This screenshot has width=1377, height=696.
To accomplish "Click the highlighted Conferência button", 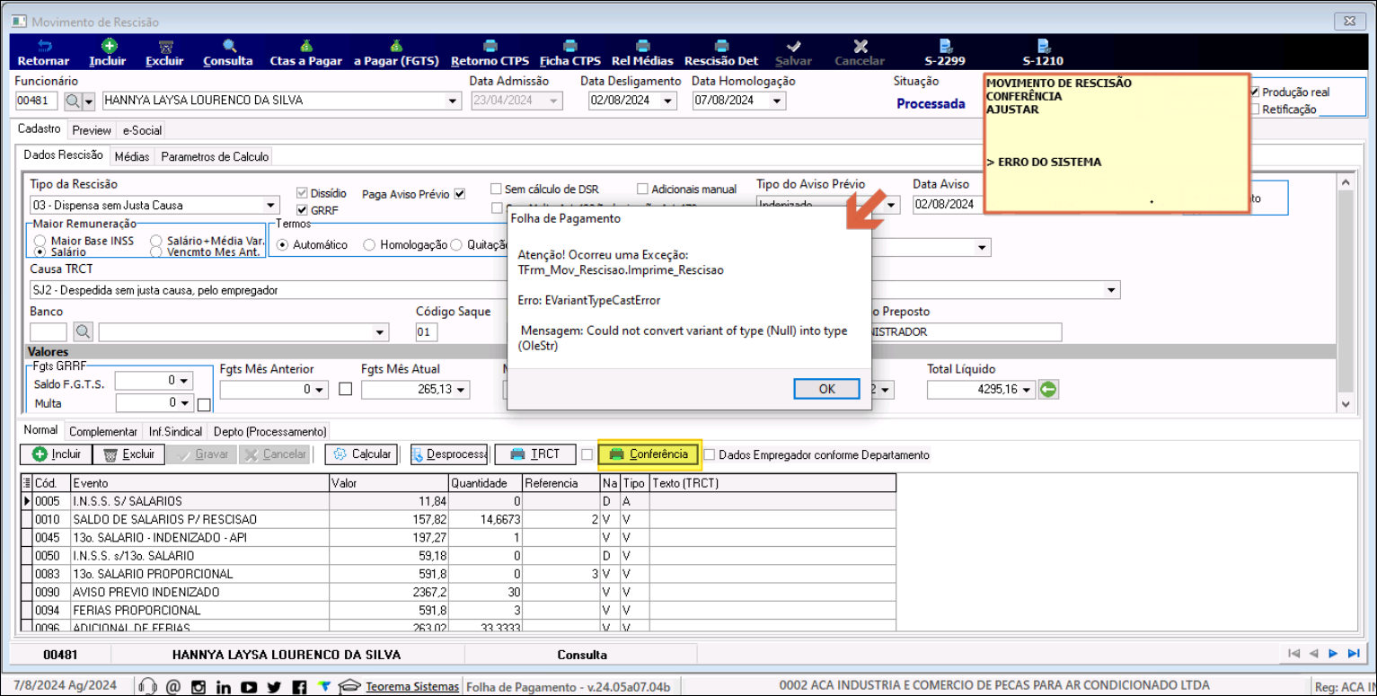I will coord(649,454).
